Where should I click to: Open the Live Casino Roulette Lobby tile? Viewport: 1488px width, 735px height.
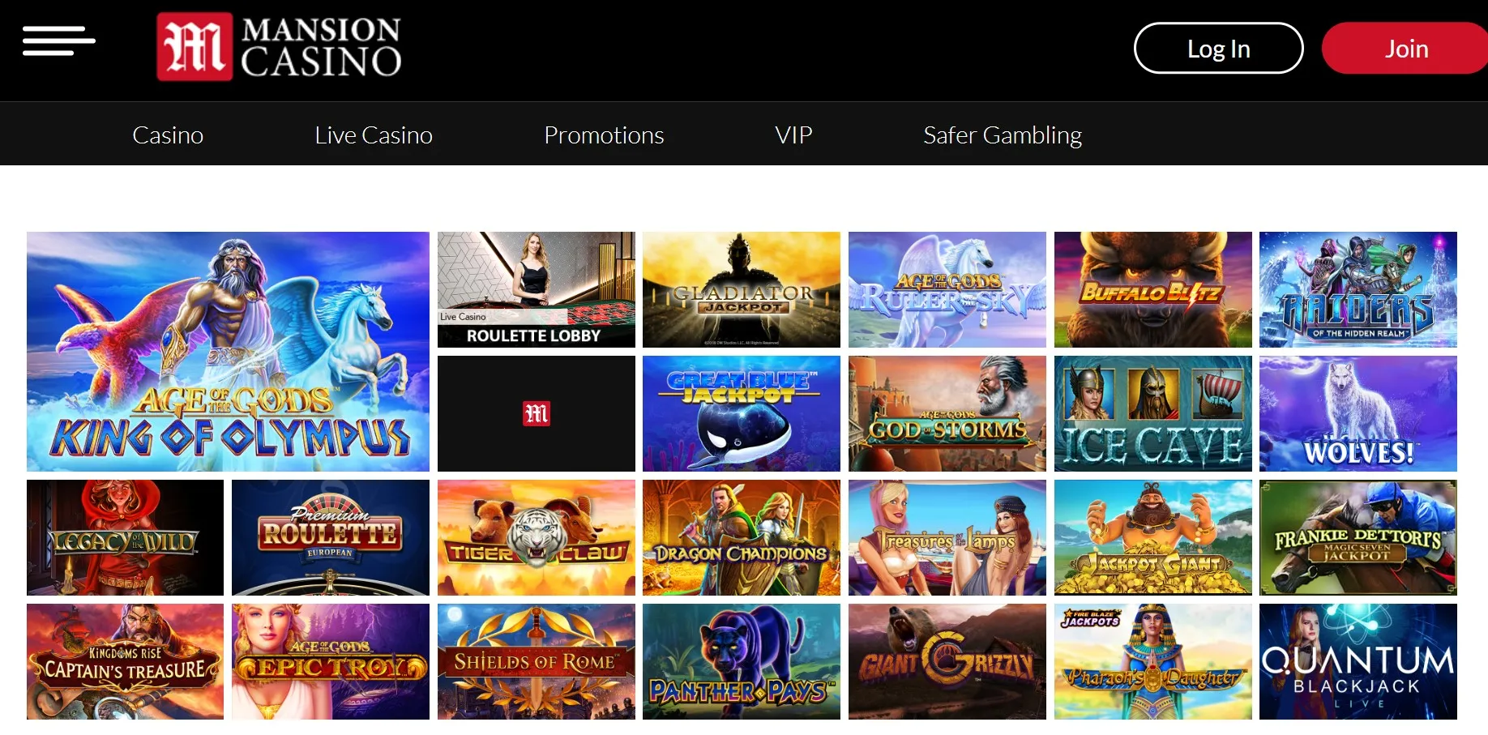click(537, 289)
